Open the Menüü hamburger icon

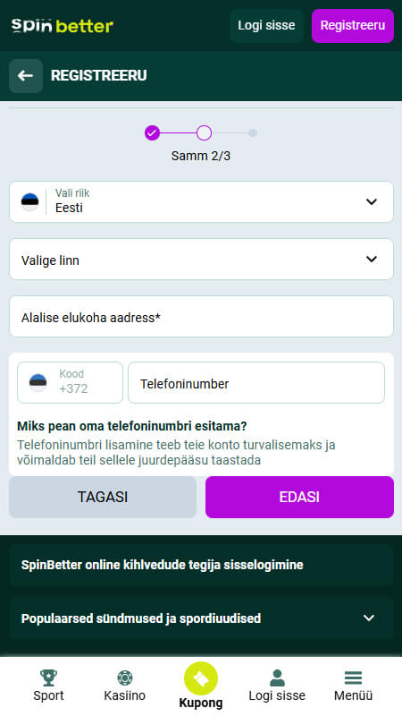point(353,678)
